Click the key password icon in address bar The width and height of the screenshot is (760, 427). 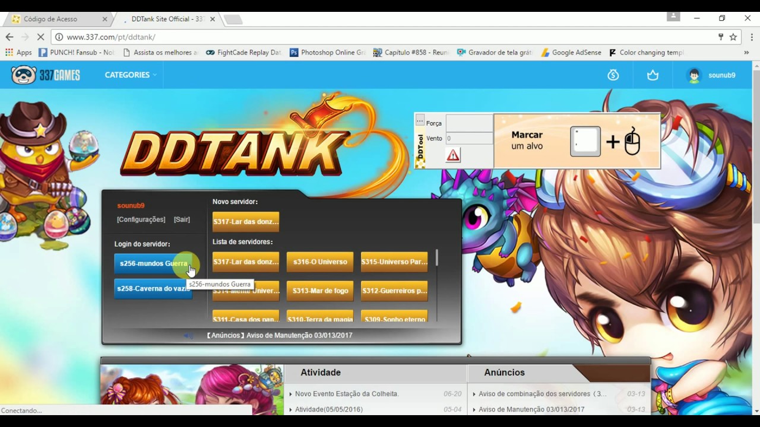tap(721, 37)
